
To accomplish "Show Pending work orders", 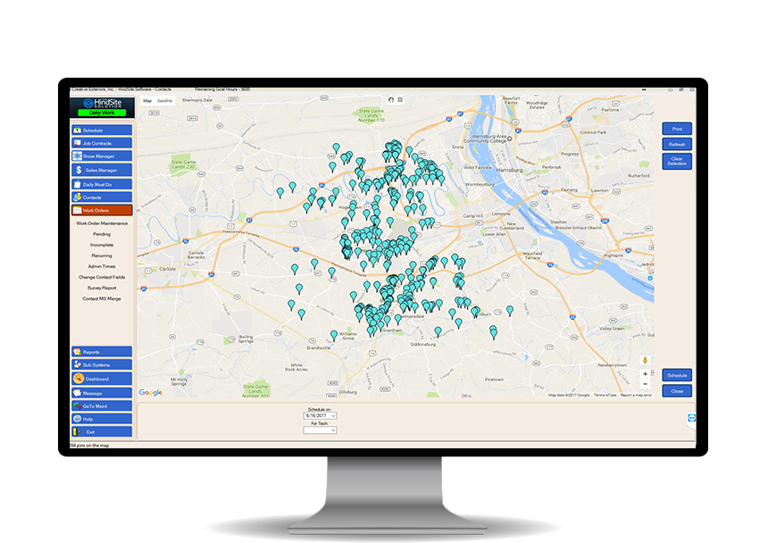I will (102, 234).
